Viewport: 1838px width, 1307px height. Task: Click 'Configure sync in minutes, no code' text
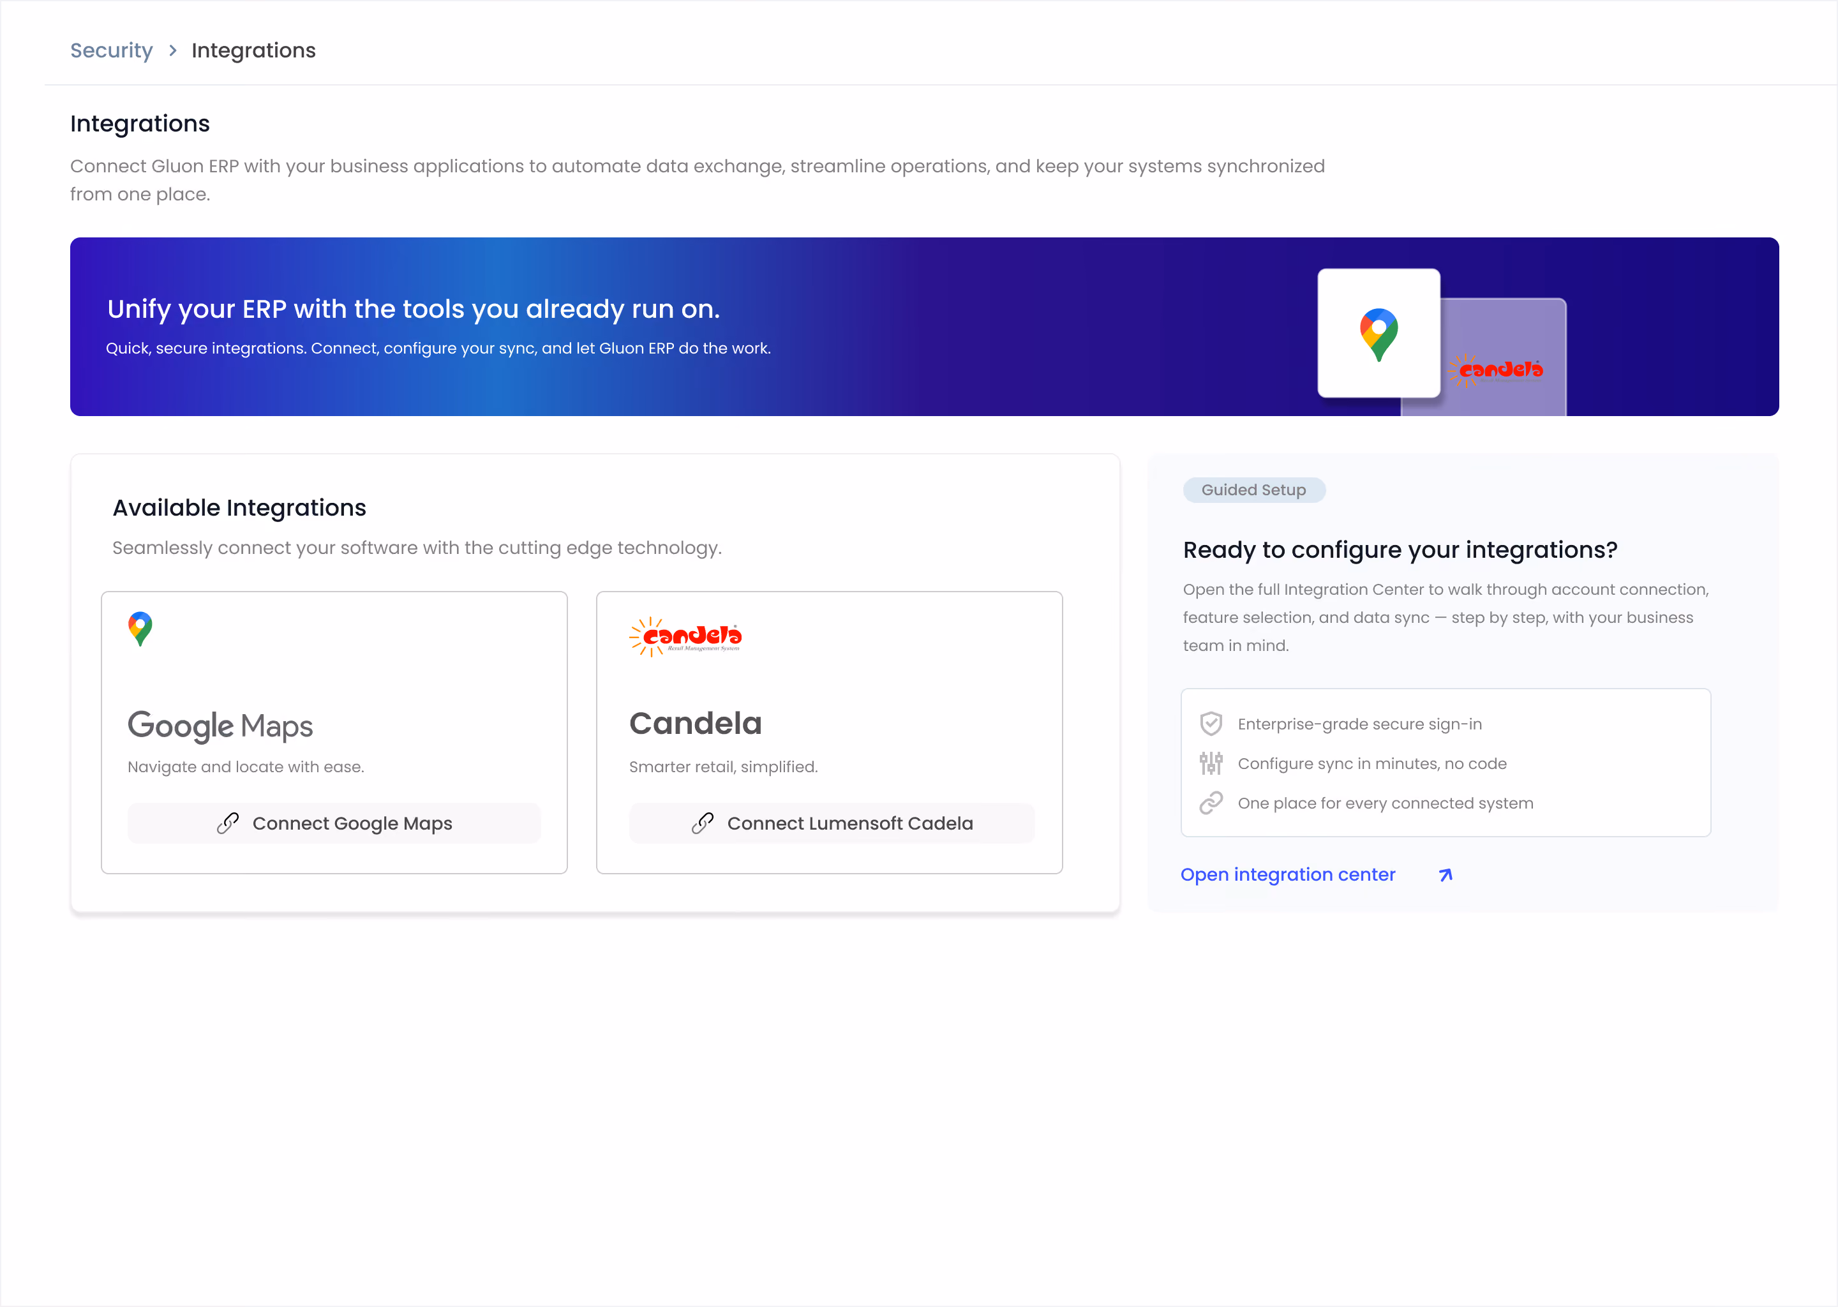point(1372,764)
